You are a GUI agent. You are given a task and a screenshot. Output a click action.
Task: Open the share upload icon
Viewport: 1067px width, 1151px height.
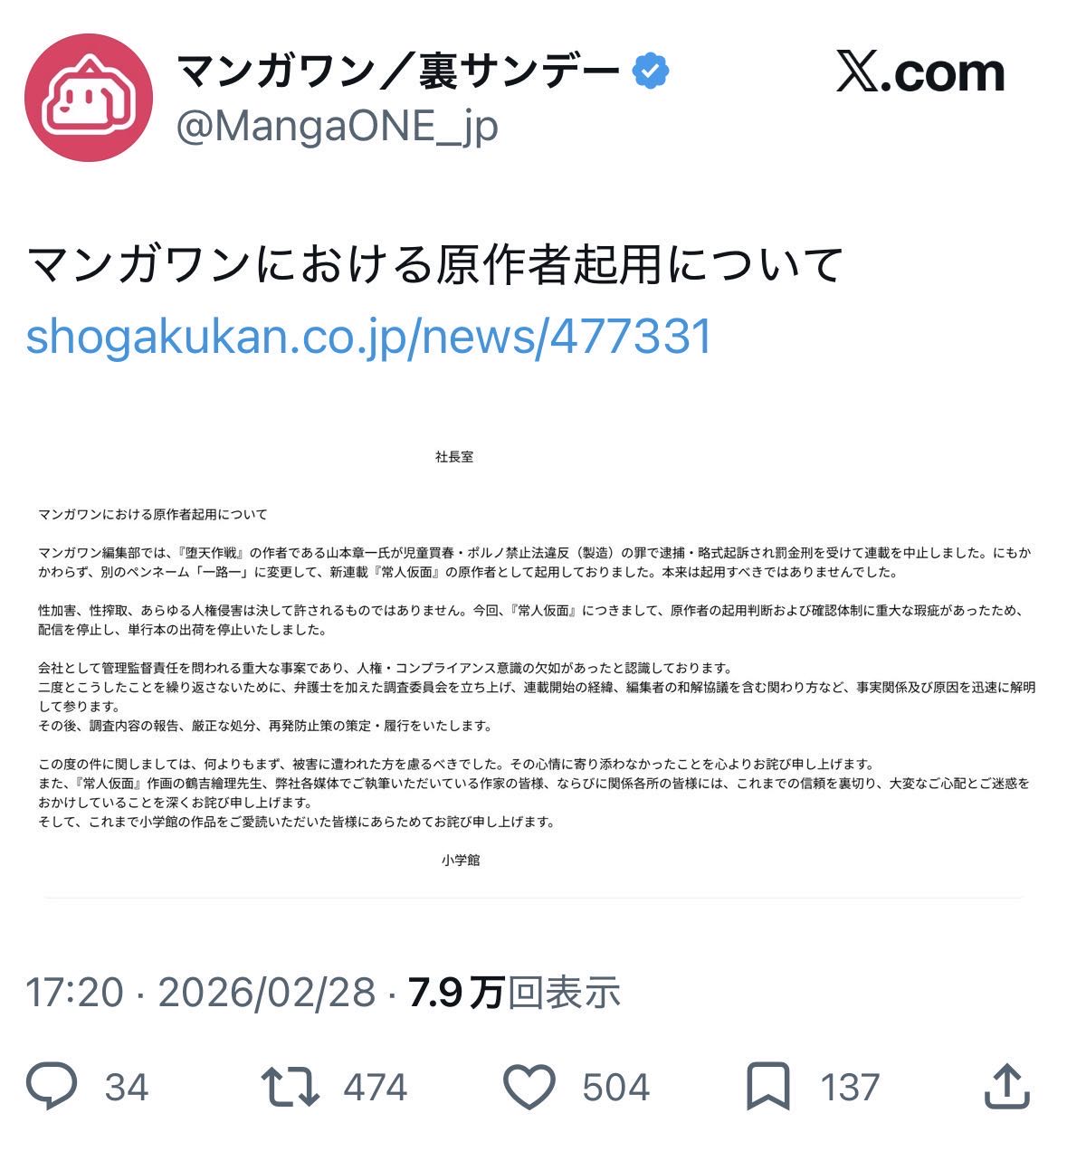tap(1007, 1086)
